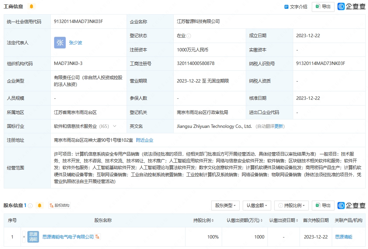Click the 张 avatar of the legal representative
The height and width of the screenshot is (249, 368).
pyautogui.click(x=60, y=43)
